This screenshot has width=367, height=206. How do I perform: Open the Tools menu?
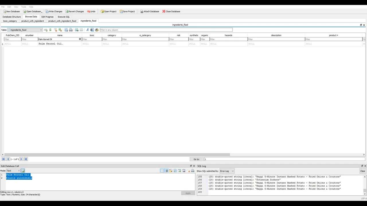tap(24, 7)
